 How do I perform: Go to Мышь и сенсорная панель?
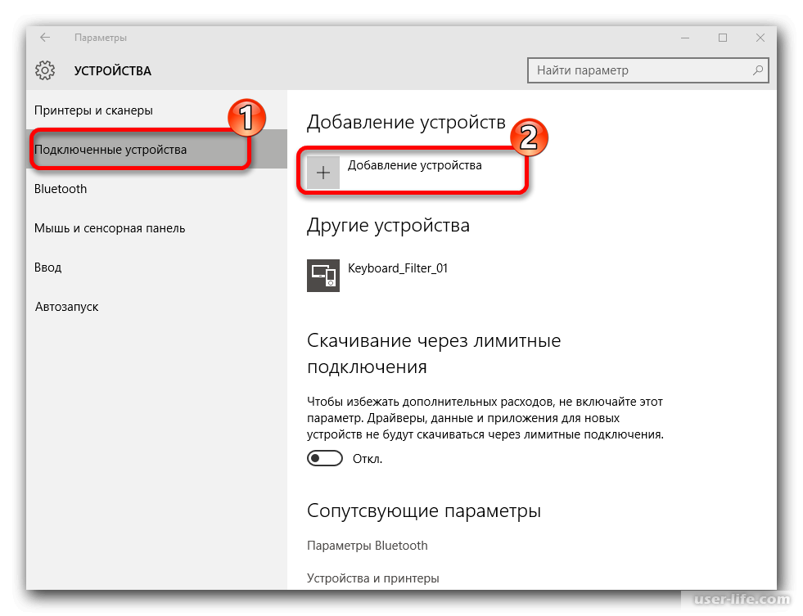click(156, 228)
